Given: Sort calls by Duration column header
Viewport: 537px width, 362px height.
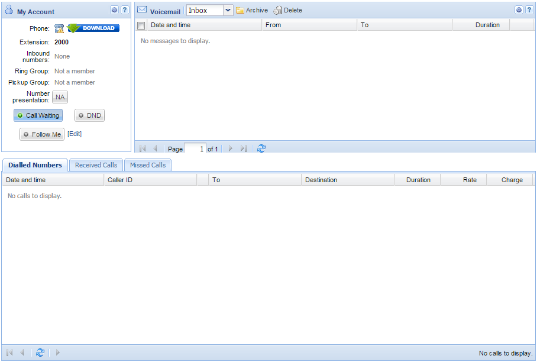Looking at the screenshot, I should coord(418,180).
